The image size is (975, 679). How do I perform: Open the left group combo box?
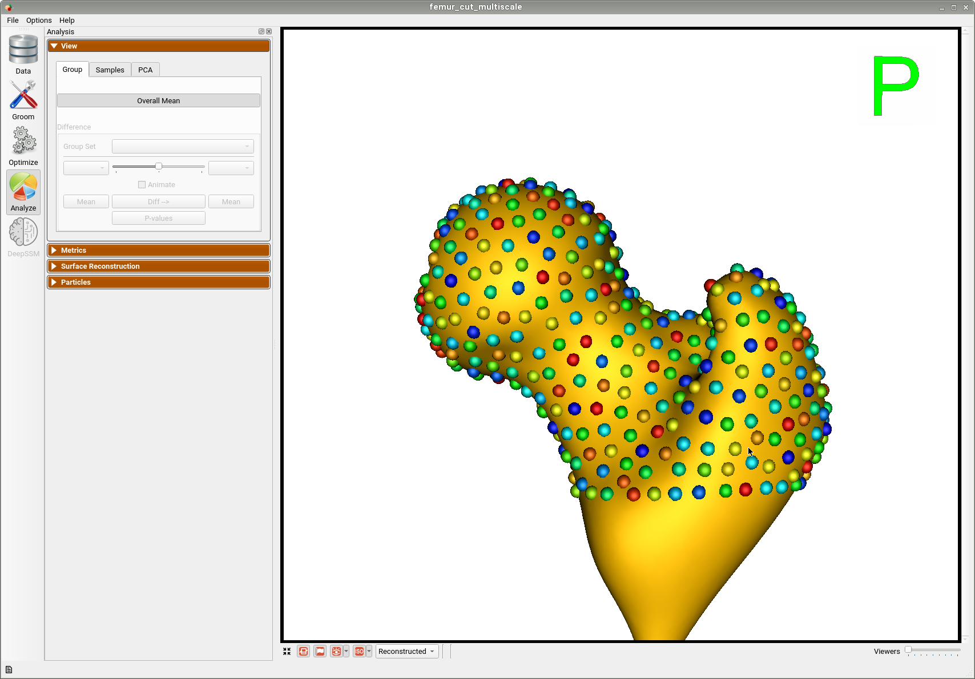click(x=86, y=168)
